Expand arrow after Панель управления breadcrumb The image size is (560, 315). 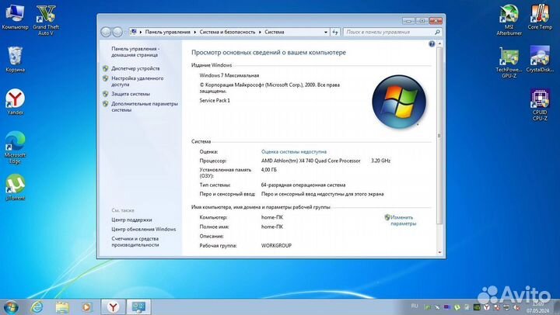pos(195,32)
